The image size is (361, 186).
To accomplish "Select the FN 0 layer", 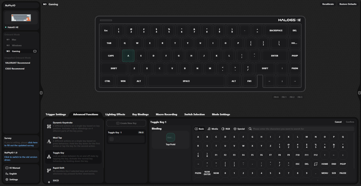I will (x=276, y=97).
